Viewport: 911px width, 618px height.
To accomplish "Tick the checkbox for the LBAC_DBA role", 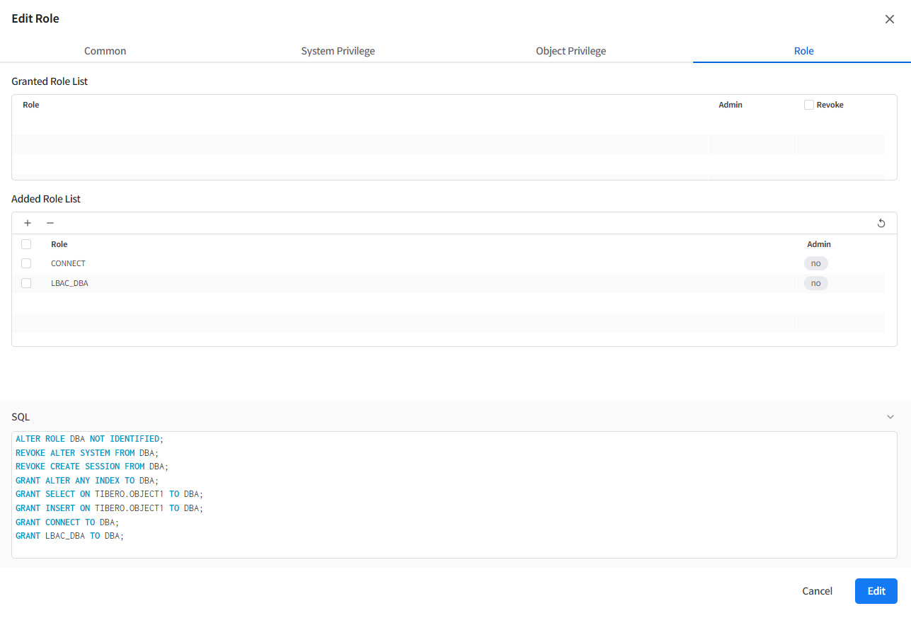I will click(x=26, y=283).
